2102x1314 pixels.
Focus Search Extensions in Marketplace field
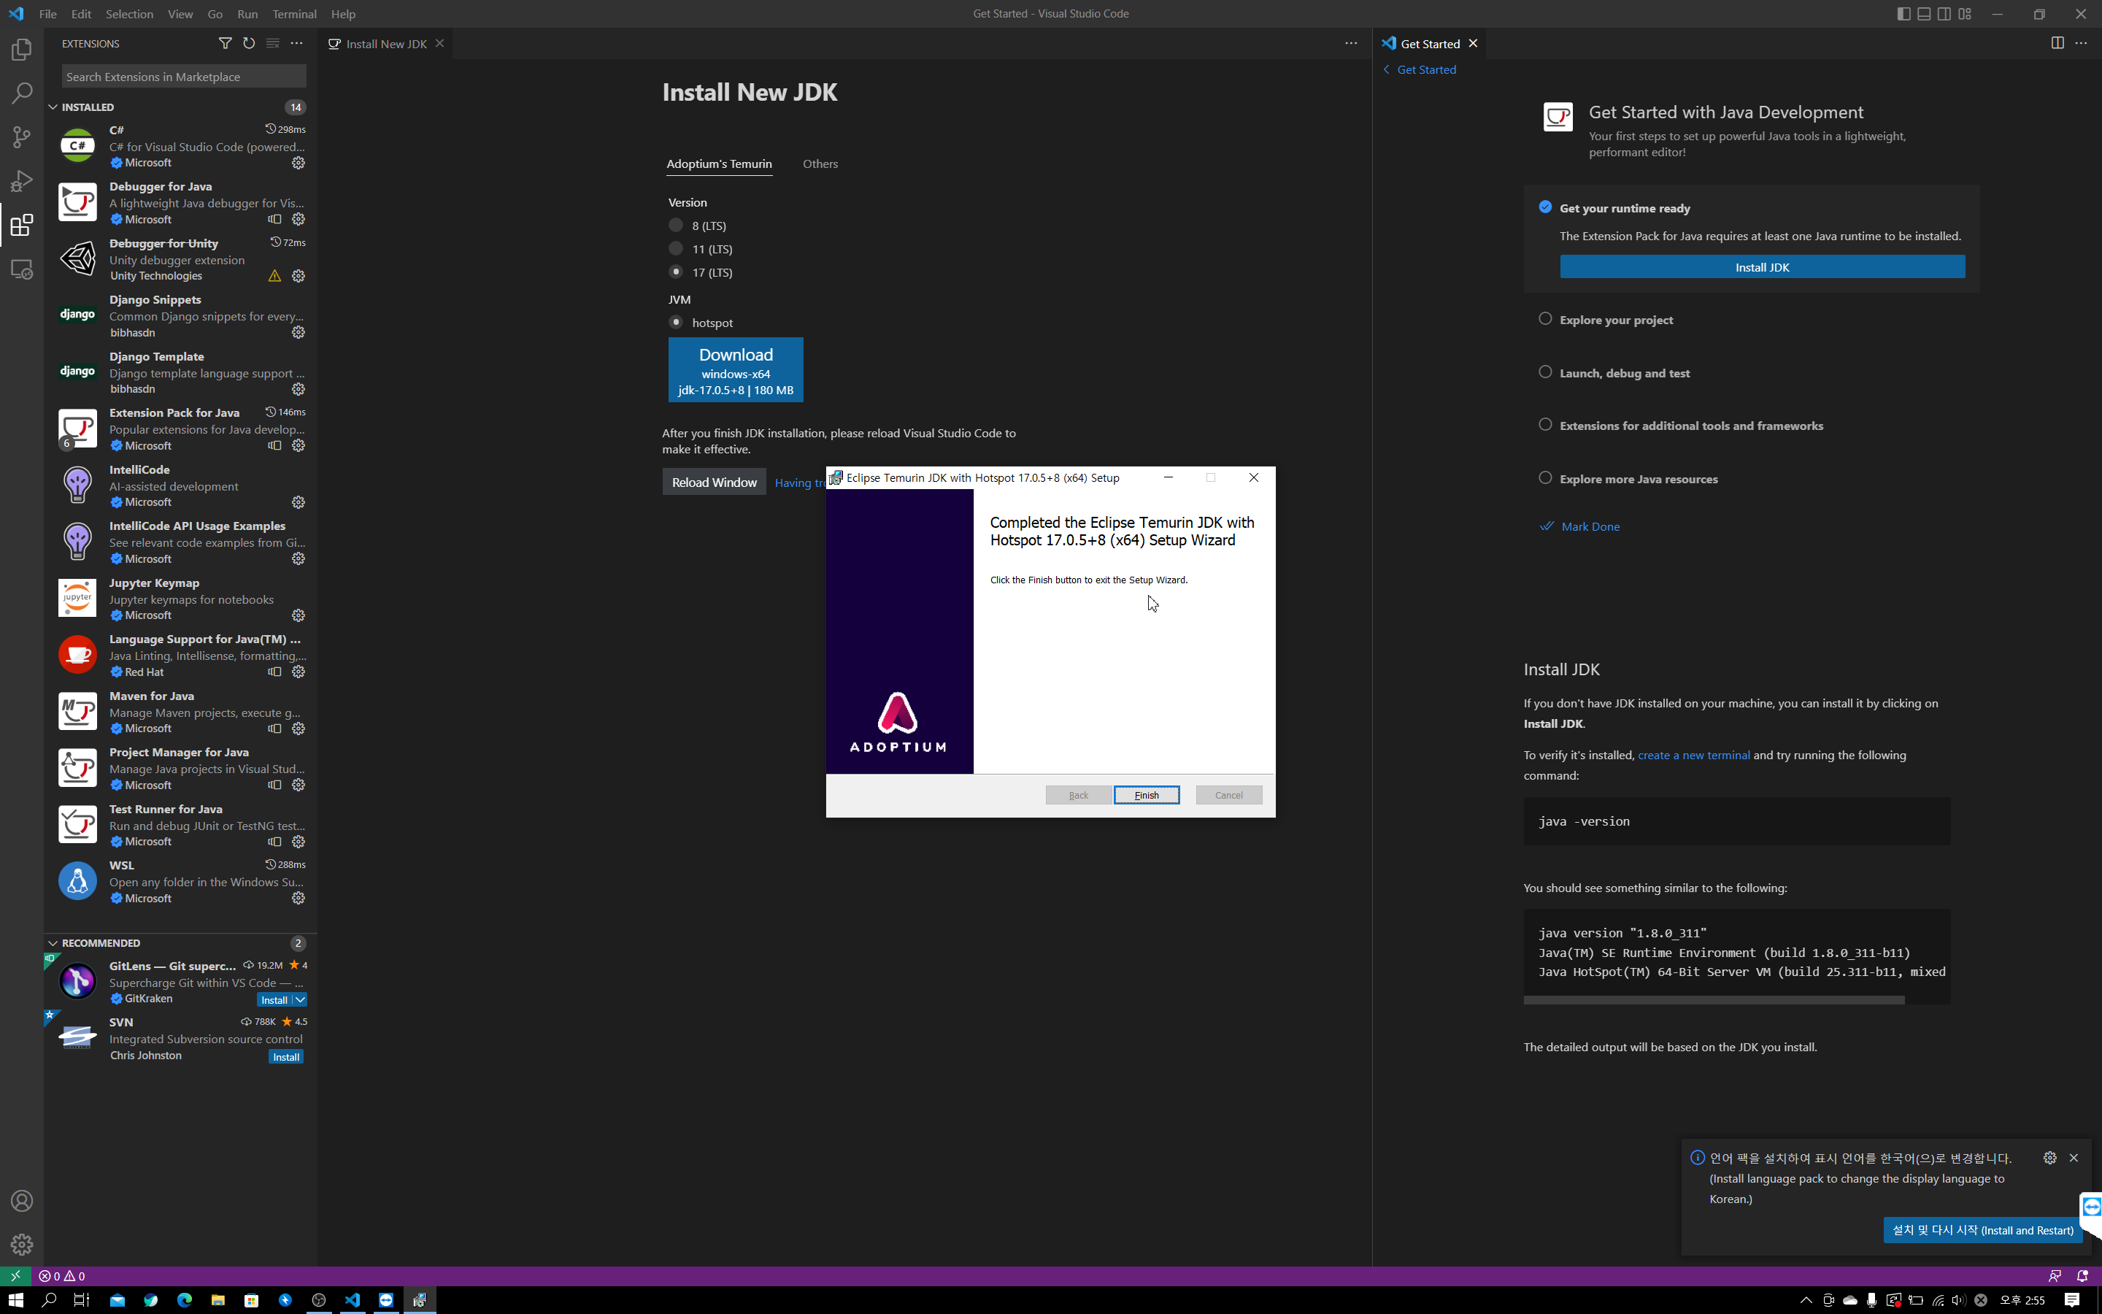tap(184, 77)
